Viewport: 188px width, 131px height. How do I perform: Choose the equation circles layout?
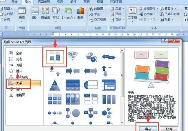pos(55,113)
